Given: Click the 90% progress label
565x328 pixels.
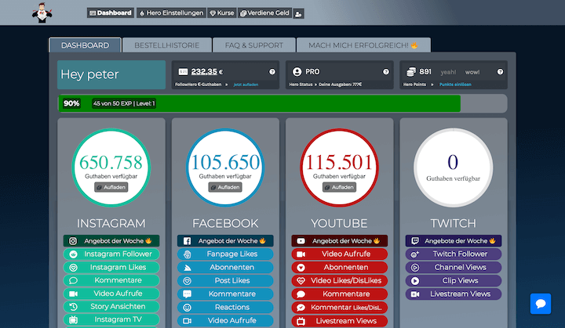Looking at the screenshot, I should [71, 103].
